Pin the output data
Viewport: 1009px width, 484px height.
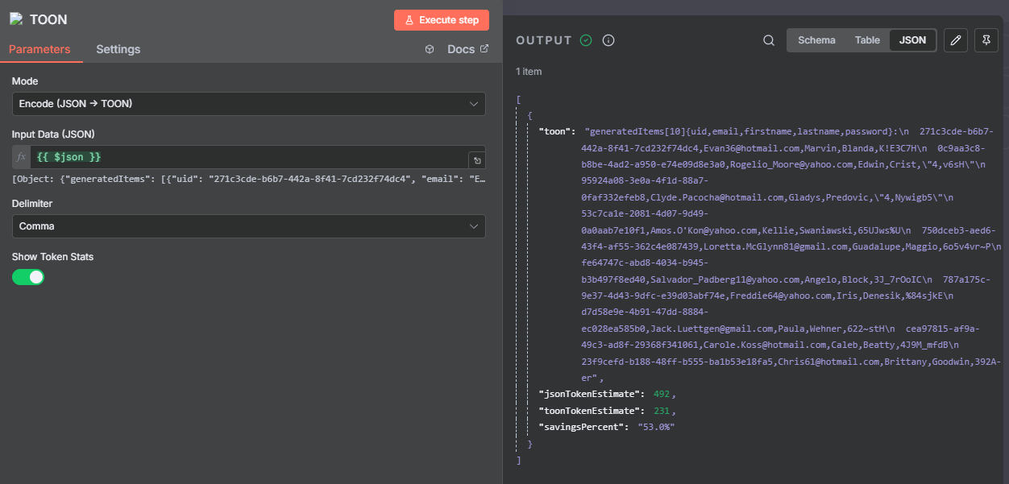[x=986, y=40]
